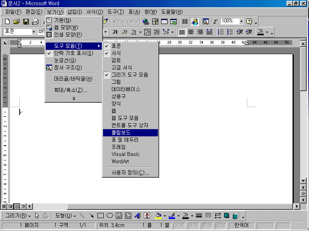This screenshot has width=309, height=231.
Task: Apply bold 가 formatting
Action: coord(115,32)
